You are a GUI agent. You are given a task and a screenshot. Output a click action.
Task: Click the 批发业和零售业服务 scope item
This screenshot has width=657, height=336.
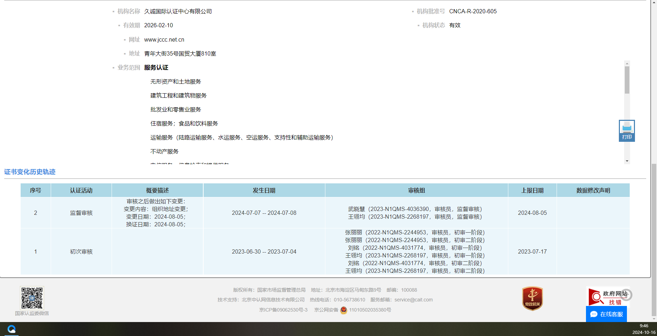176,109
